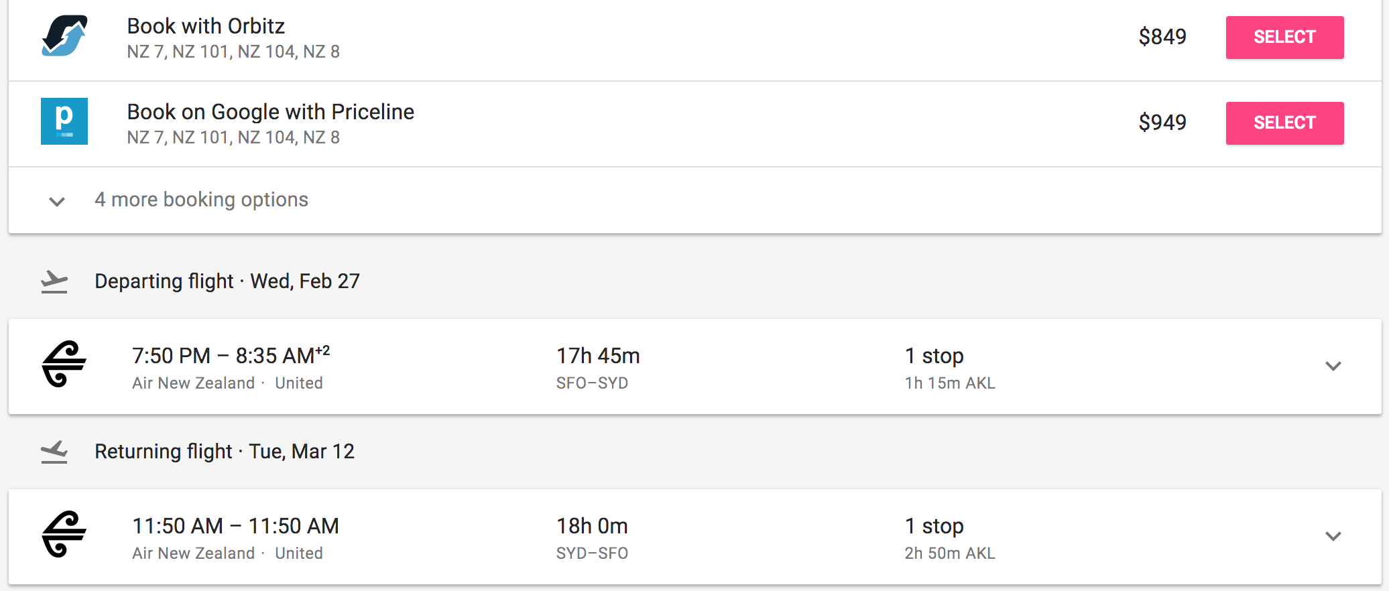The width and height of the screenshot is (1389, 591).
Task: Click the departing flight takeoff icon
Action: [54, 281]
